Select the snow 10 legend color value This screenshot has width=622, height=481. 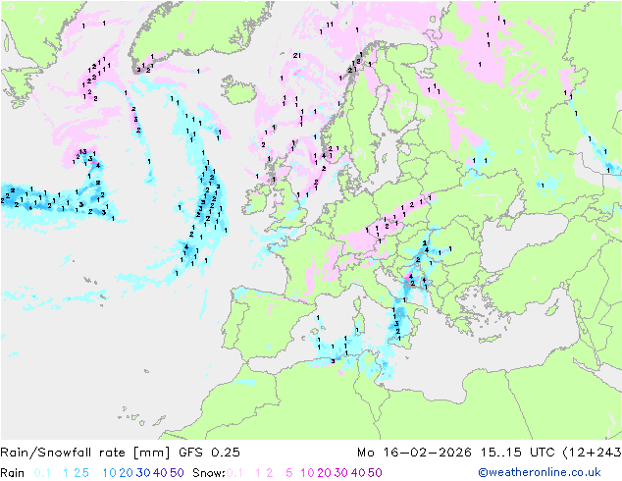(x=307, y=473)
